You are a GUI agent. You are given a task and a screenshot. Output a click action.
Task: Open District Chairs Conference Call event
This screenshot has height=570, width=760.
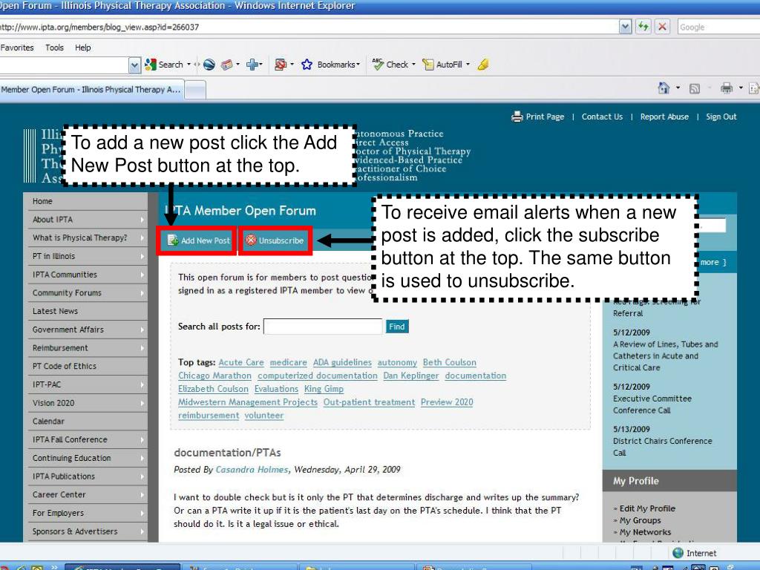point(662,447)
